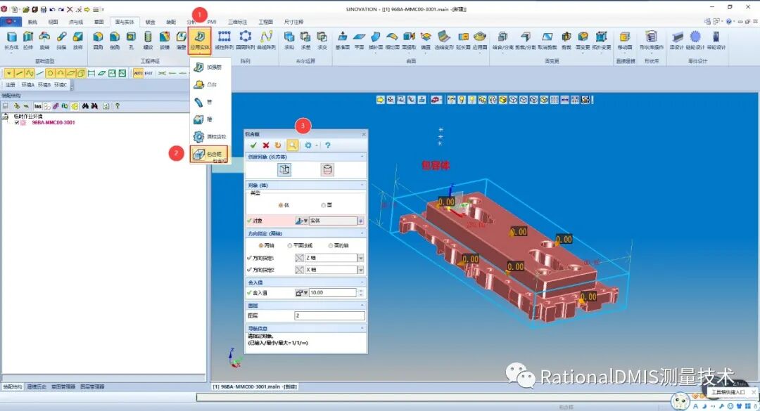Run the 求和 boolean union tool
The width and height of the screenshot is (760, 411).
point(289,40)
